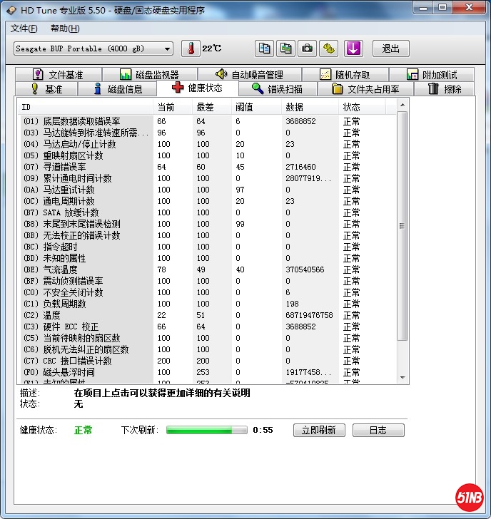Click the refresh countdown progress bar
The width and height of the screenshot is (491, 519).
(x=207, y=430)
